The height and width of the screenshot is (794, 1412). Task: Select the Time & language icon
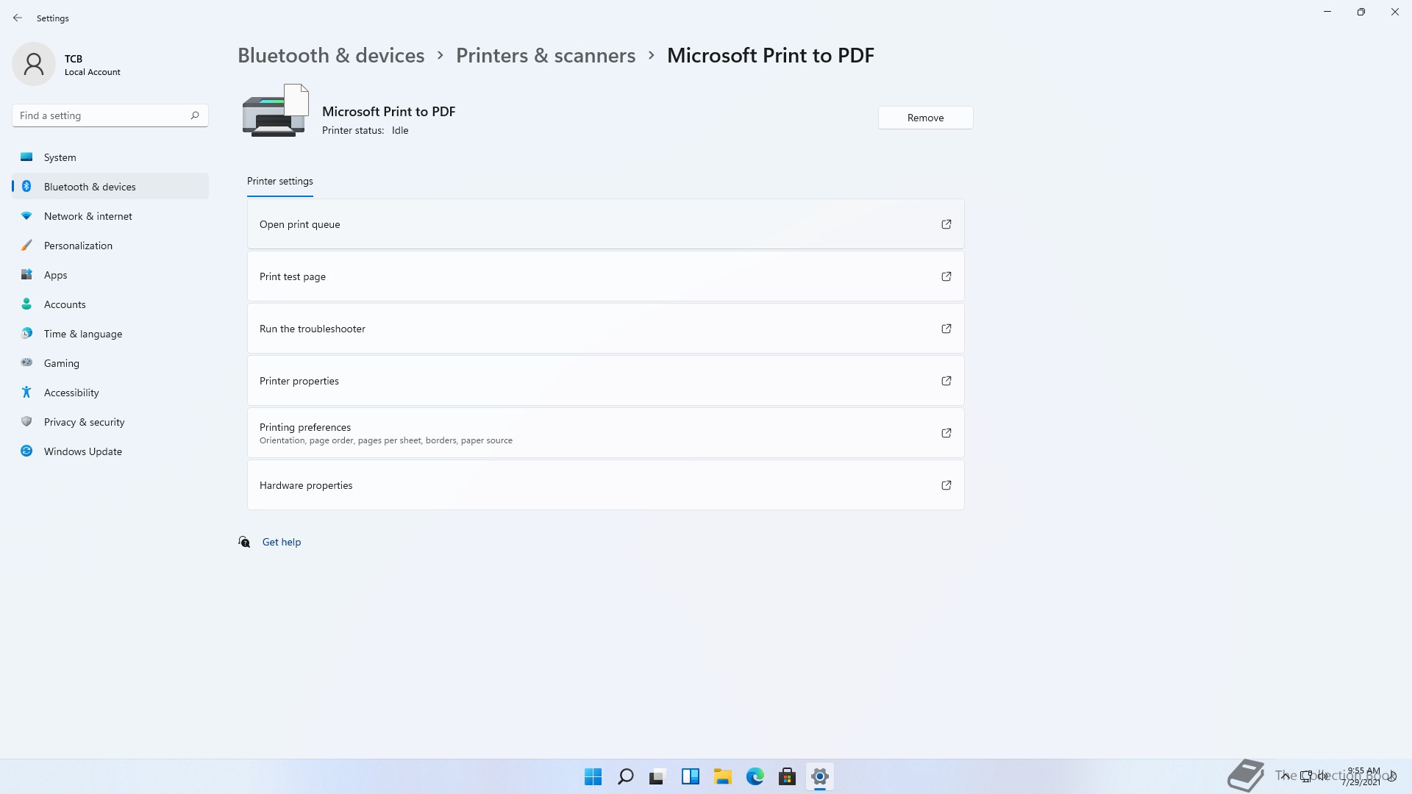tap(26, 333)
